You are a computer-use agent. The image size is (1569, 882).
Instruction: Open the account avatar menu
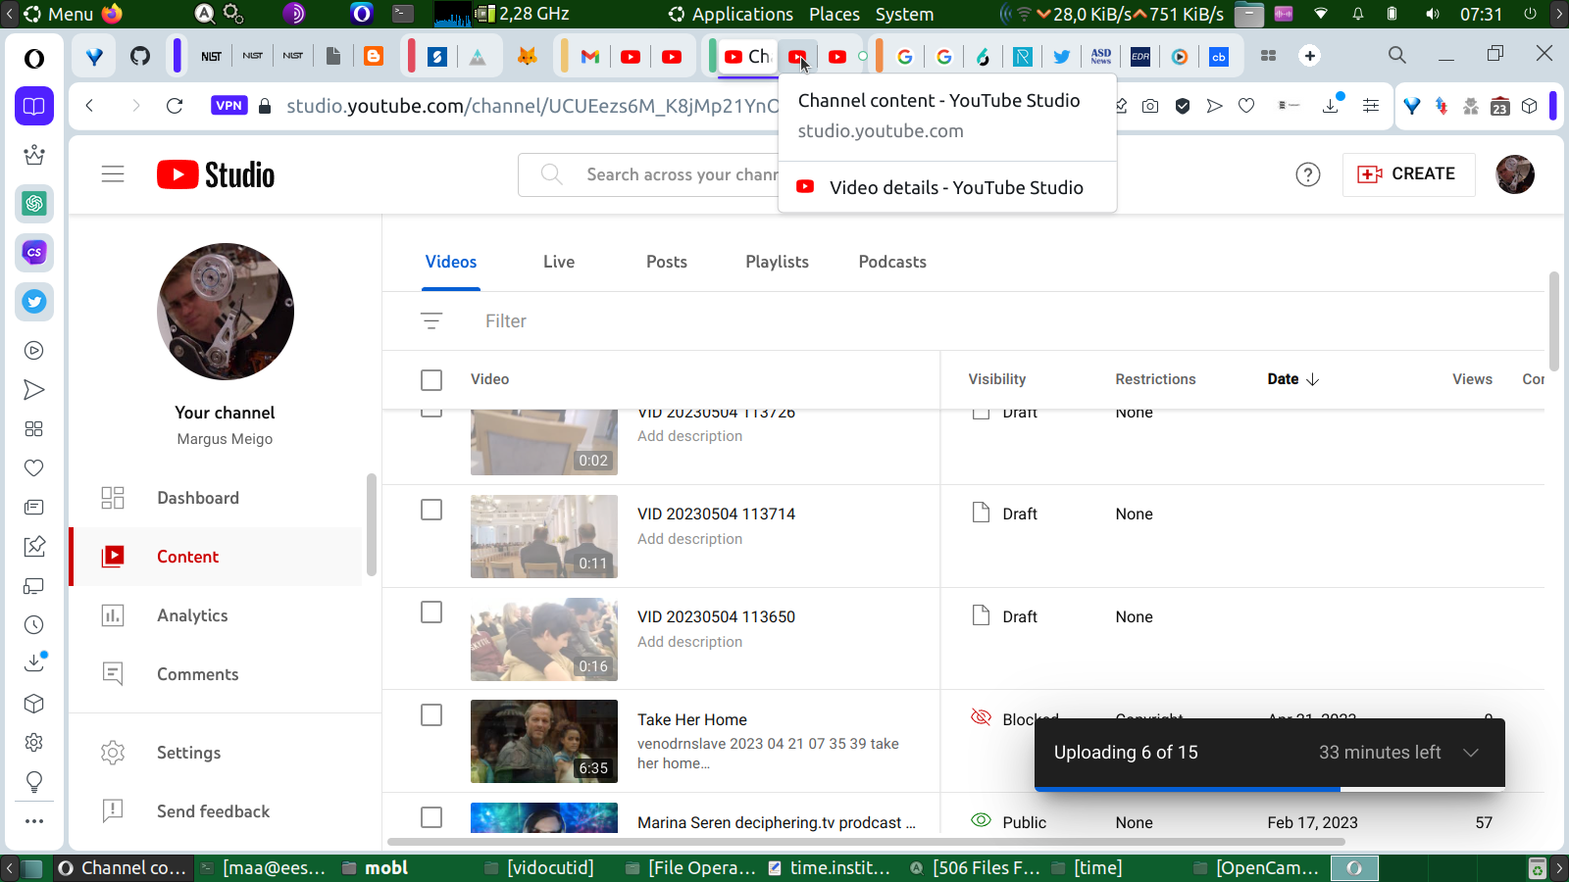coord(1514,174)
